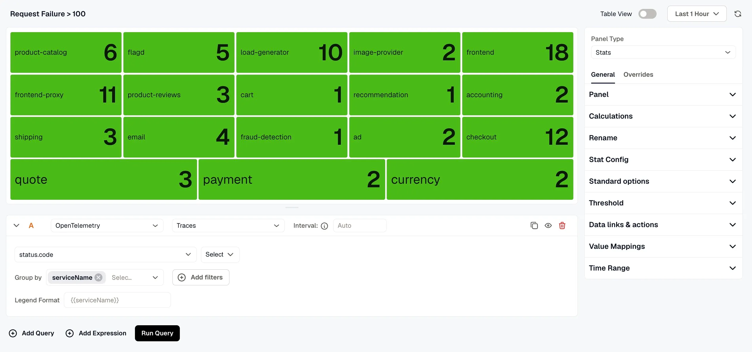The image size is (752, 352).
Task: Switch to the General tab
Action: (x=603, y=75)
